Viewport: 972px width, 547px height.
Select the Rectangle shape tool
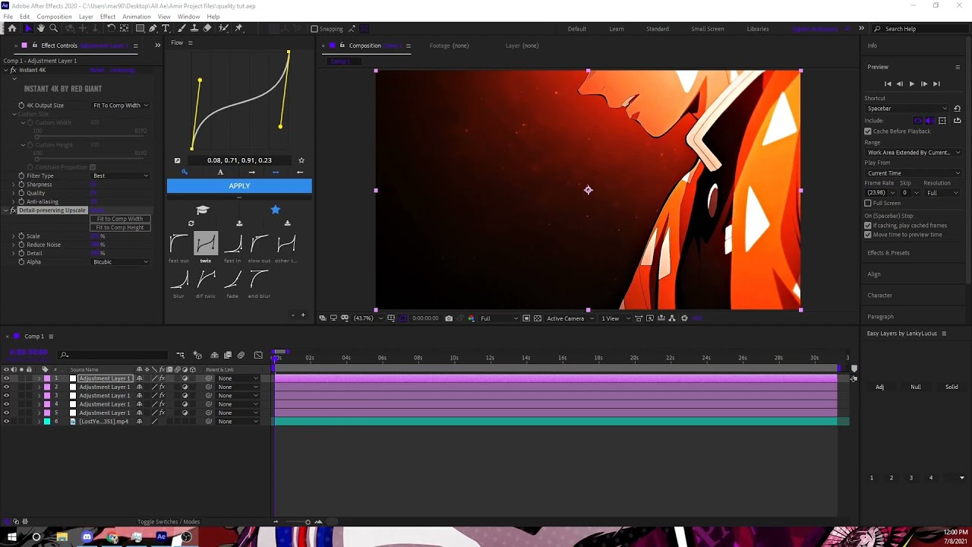(140, 28)
